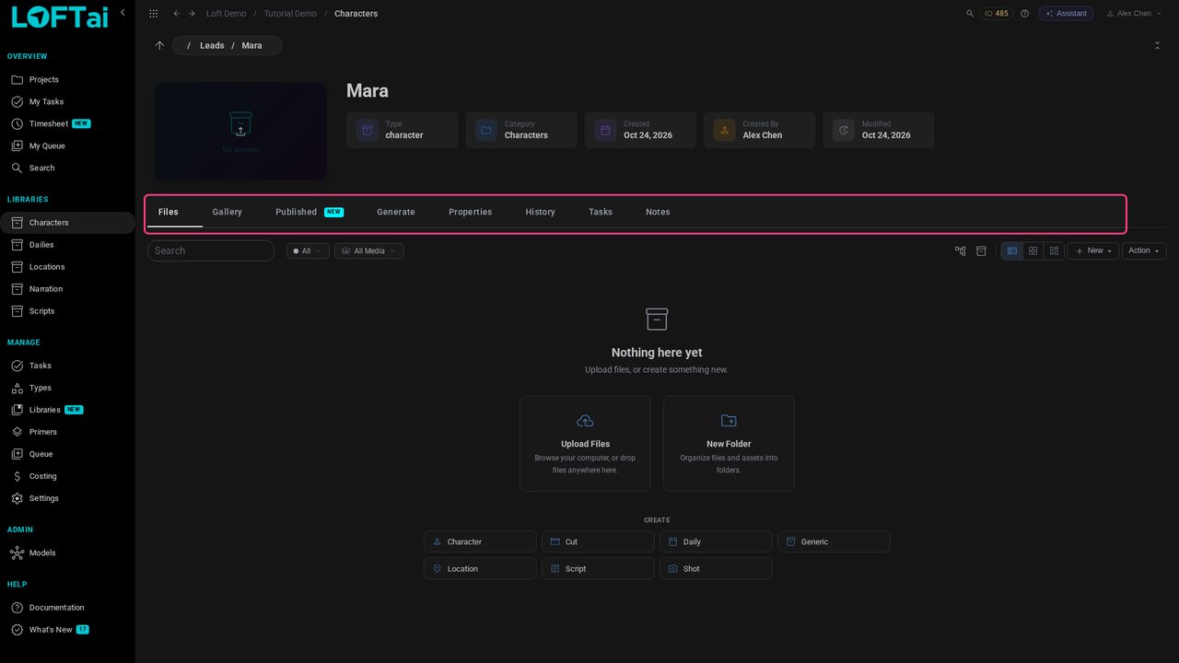Open the 485 credits counter

pos(997,14)
